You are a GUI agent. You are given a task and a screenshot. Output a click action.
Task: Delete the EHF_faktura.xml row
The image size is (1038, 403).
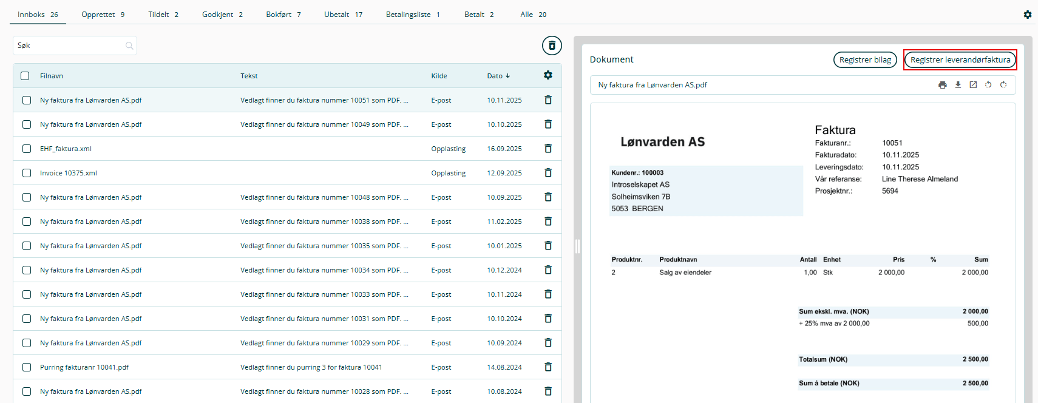click(548, 149)
